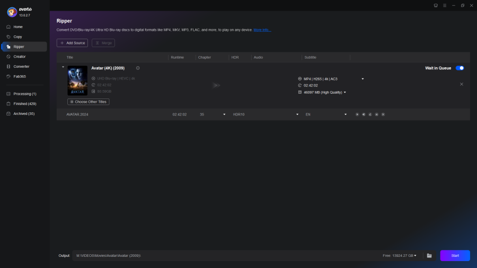Click the Copy icon in the sidebar
Image resolution: width=477 pixels, height=268 pixels.
pyautogui.click(x=8, y=37)
